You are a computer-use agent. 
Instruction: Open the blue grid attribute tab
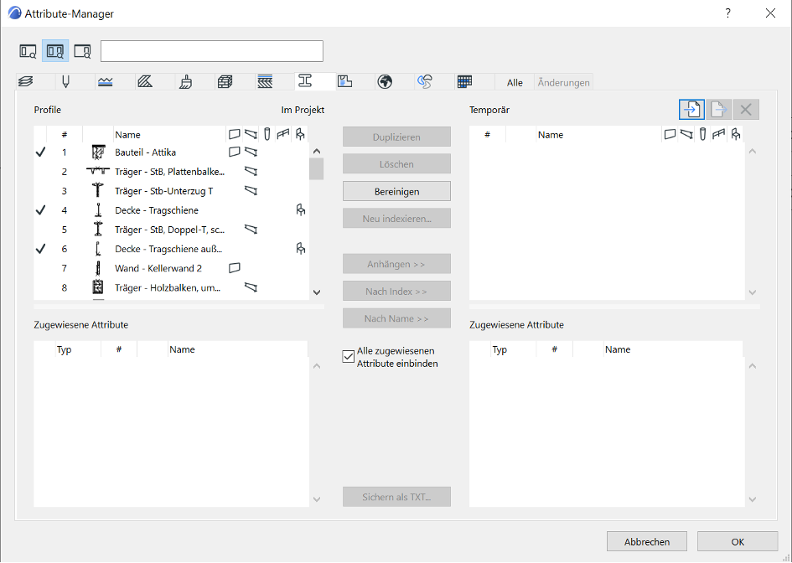(464, 82)
